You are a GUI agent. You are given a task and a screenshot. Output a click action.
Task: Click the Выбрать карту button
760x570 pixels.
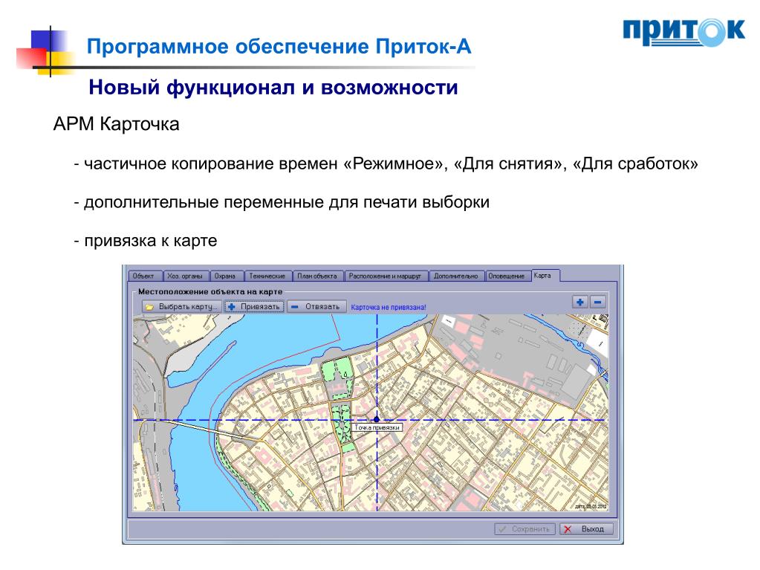(x=182, y=307)
